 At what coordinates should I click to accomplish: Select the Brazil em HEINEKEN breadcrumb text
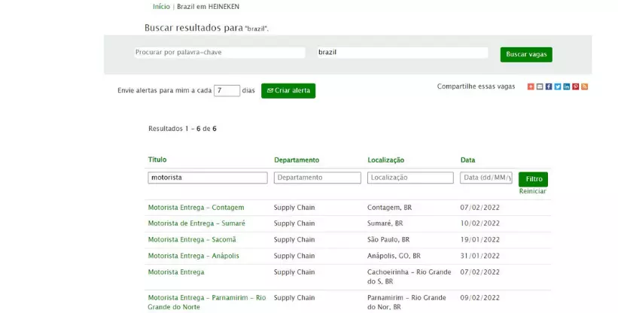[208, 7]
